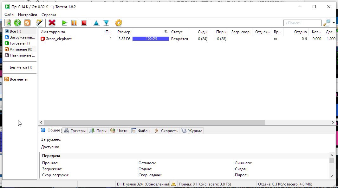Move torrent down in queue

pos(106,23)
